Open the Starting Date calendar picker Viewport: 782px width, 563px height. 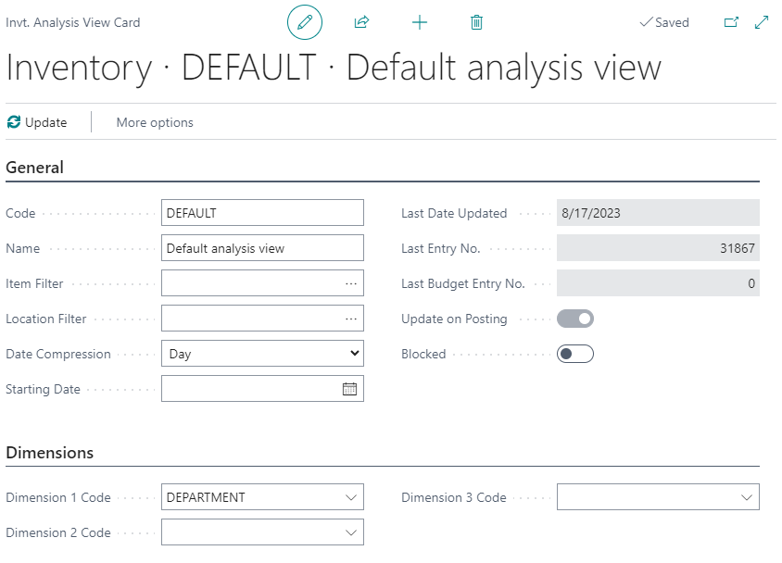pyautogui.click(x=349, y=389)
